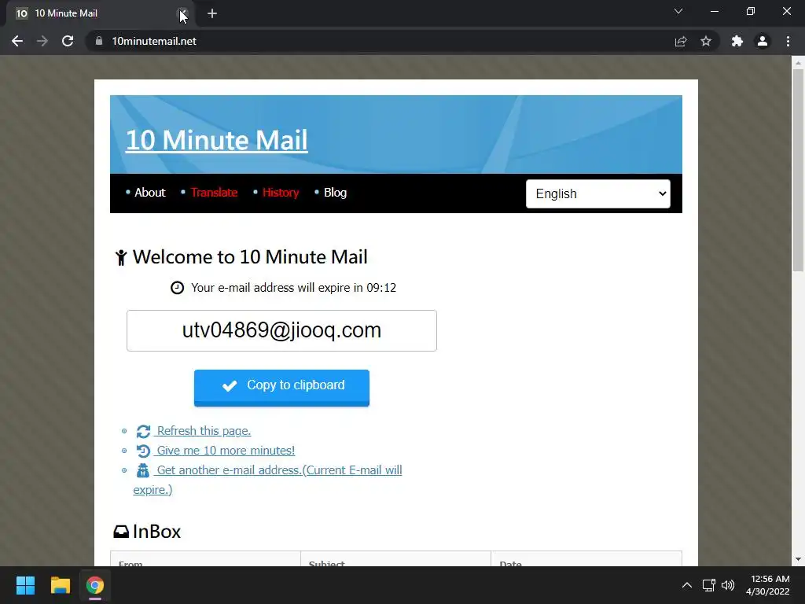This screenshot has height=604, width=805.
Task: Open the About menu item
Action: coord(150,193)
